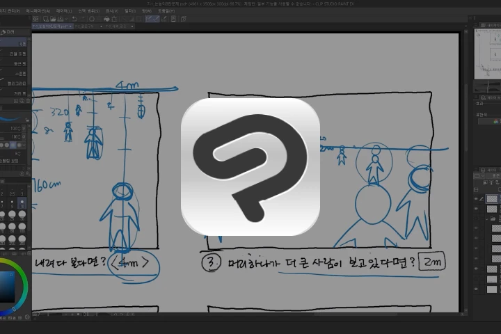Click the Fill bucket icon in the command bar
This screenshot has width=501, height=334.
(106, 19)
